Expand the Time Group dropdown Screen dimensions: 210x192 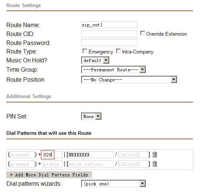click(113, 69)
